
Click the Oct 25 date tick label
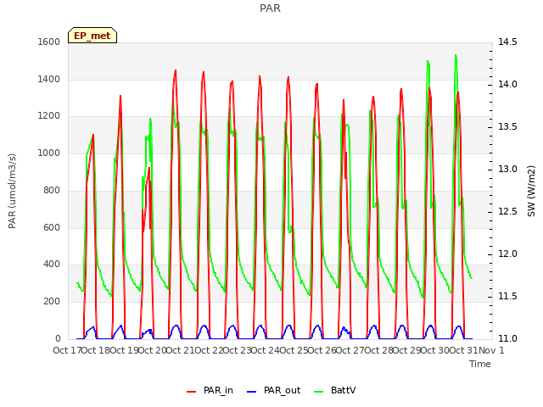click(x=294, y=350)
